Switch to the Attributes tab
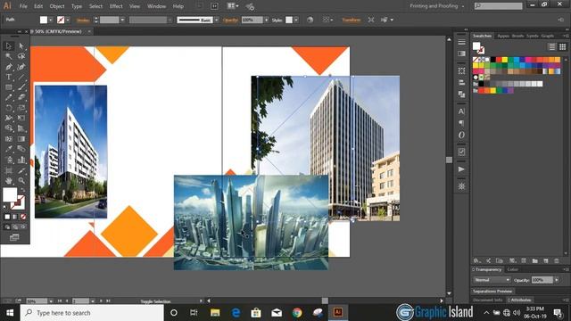This screenshot has width=571, height=321. pyautogui.click(x=520, y=300)
